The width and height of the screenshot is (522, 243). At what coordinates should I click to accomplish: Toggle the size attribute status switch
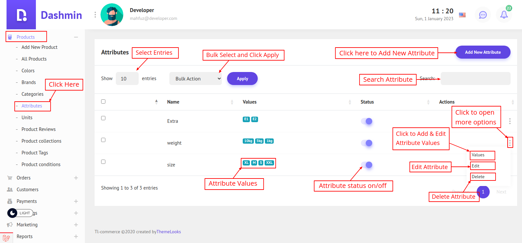point(367,165)
